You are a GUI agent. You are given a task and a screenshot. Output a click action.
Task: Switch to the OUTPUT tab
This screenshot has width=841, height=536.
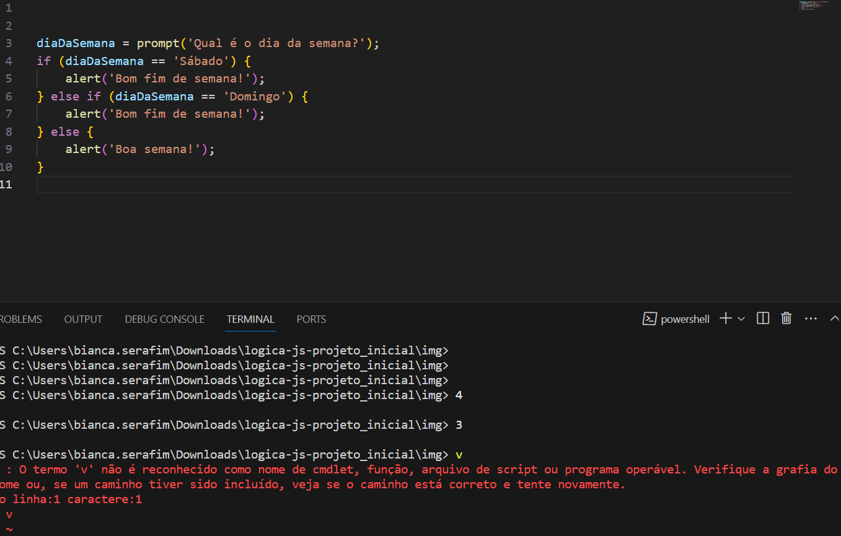pyautogui.click(x=83, y=319)
